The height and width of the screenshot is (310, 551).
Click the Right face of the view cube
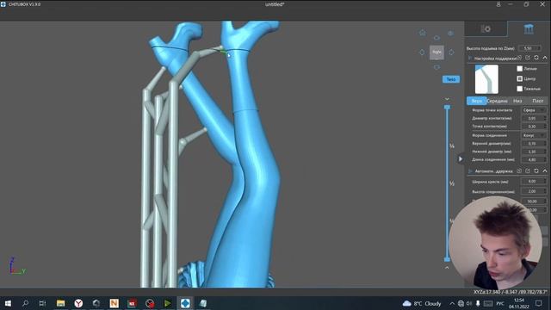(x=436, y=53)
